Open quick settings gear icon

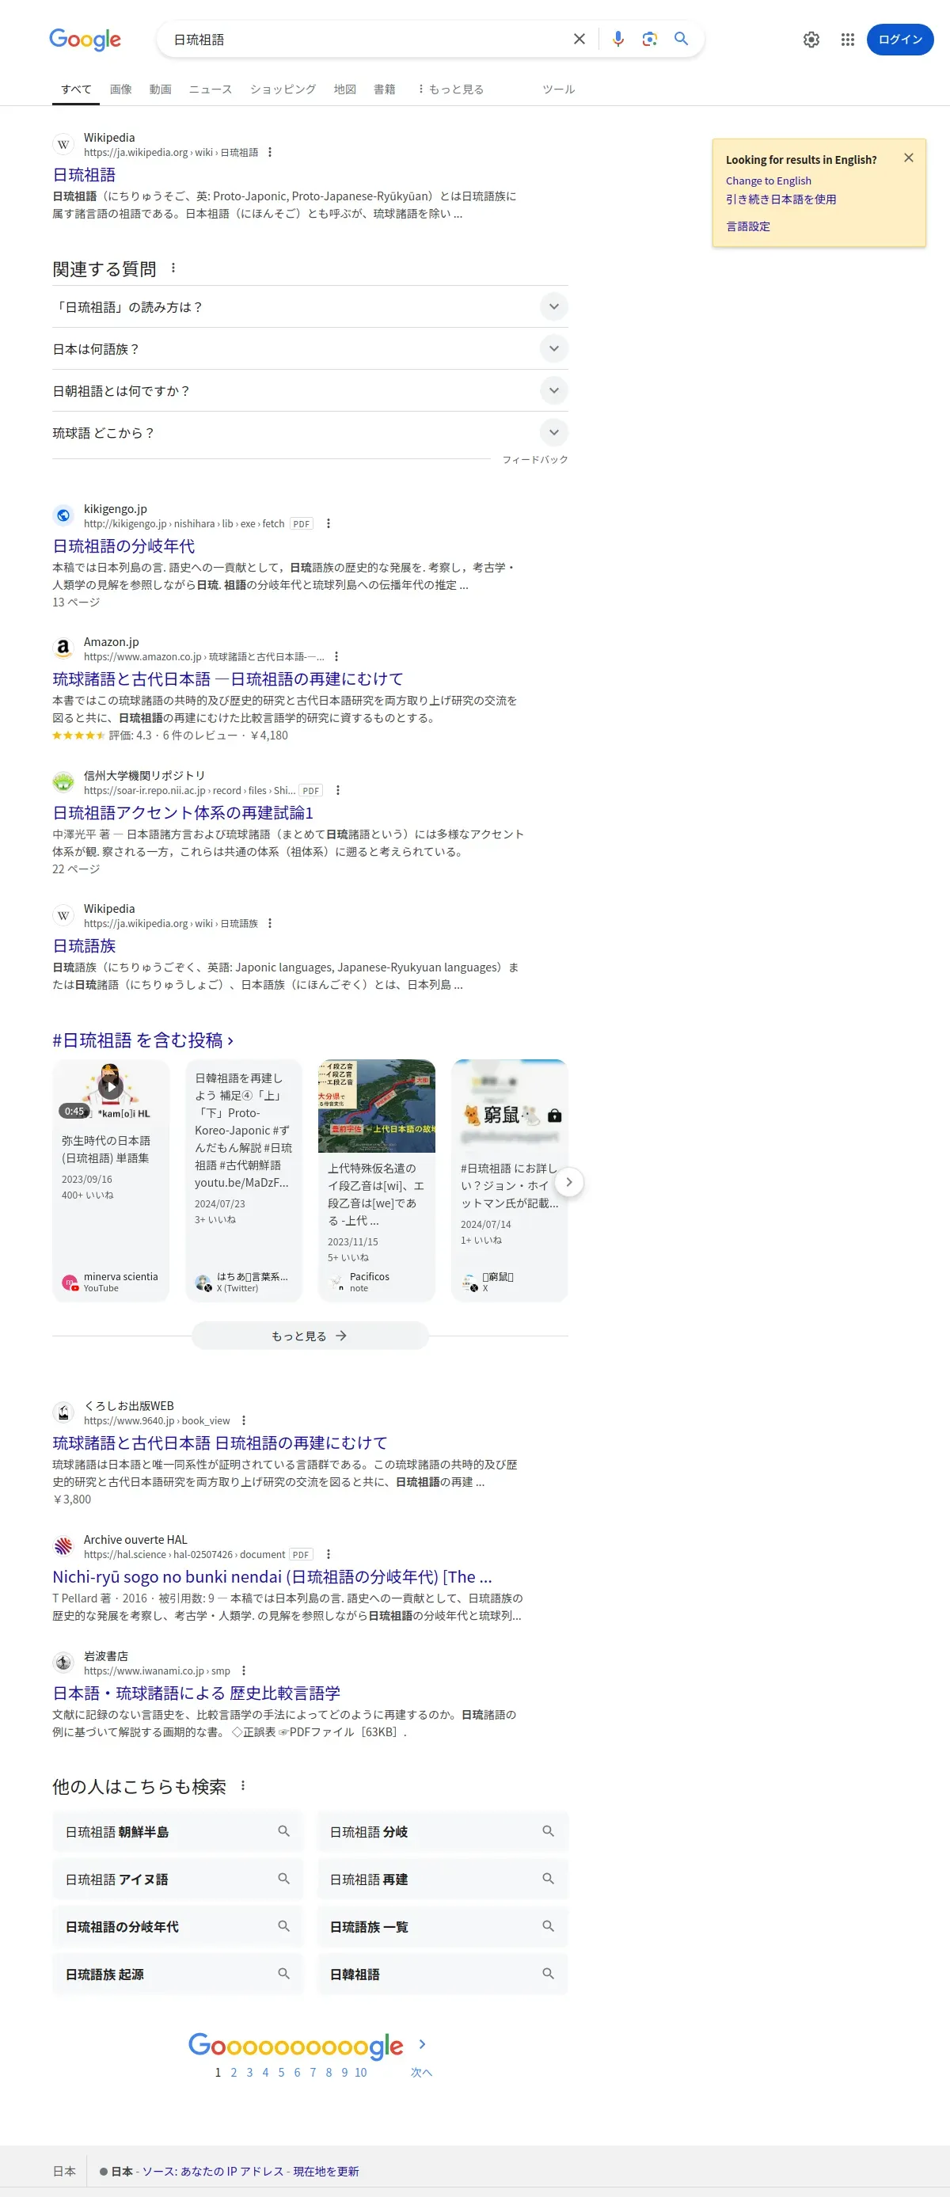[811, 40]
